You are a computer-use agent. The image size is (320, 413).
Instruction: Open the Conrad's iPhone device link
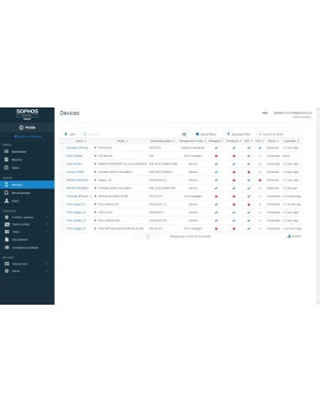pos(77,148)
